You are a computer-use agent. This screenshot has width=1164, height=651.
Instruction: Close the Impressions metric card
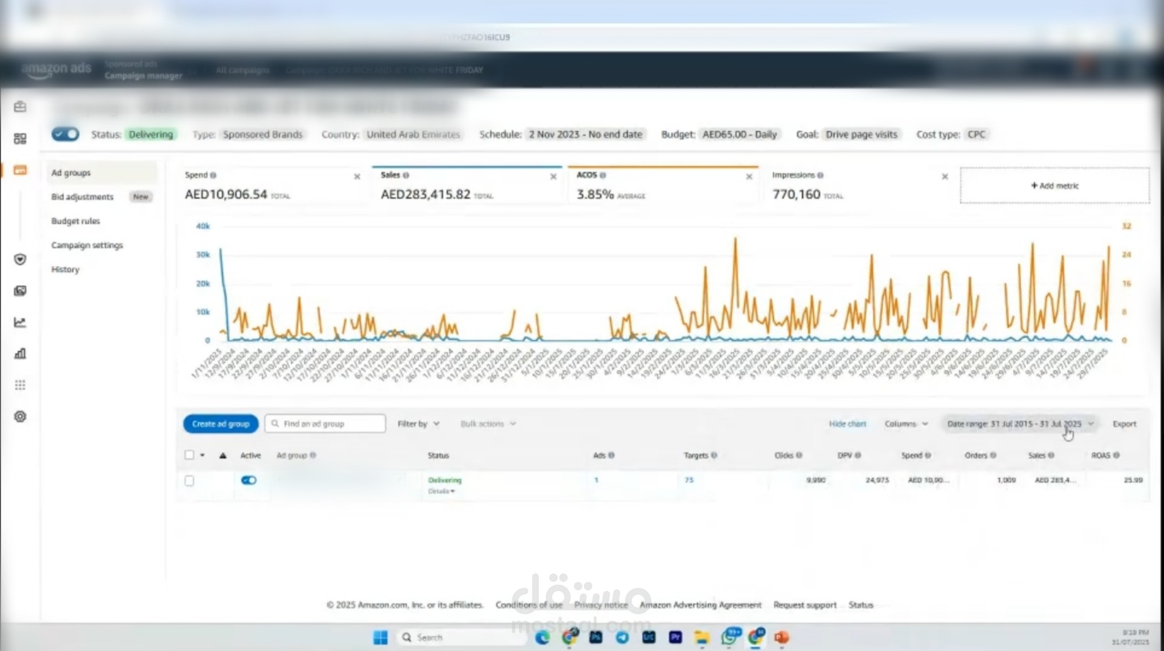coord(945,177)
